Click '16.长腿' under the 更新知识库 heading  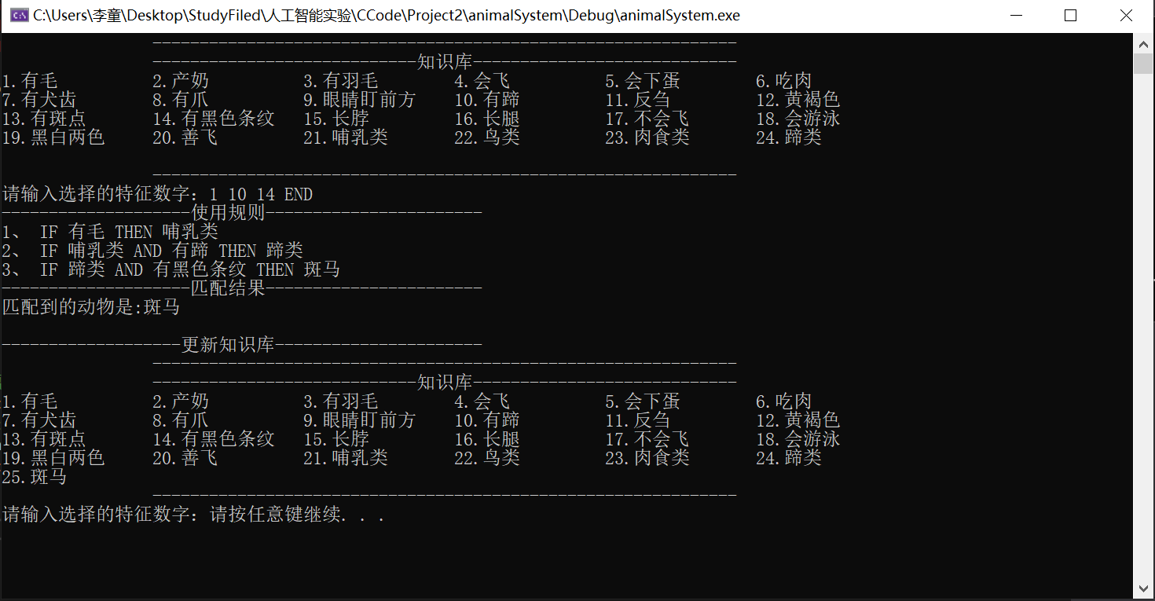[x=487, y=439]
